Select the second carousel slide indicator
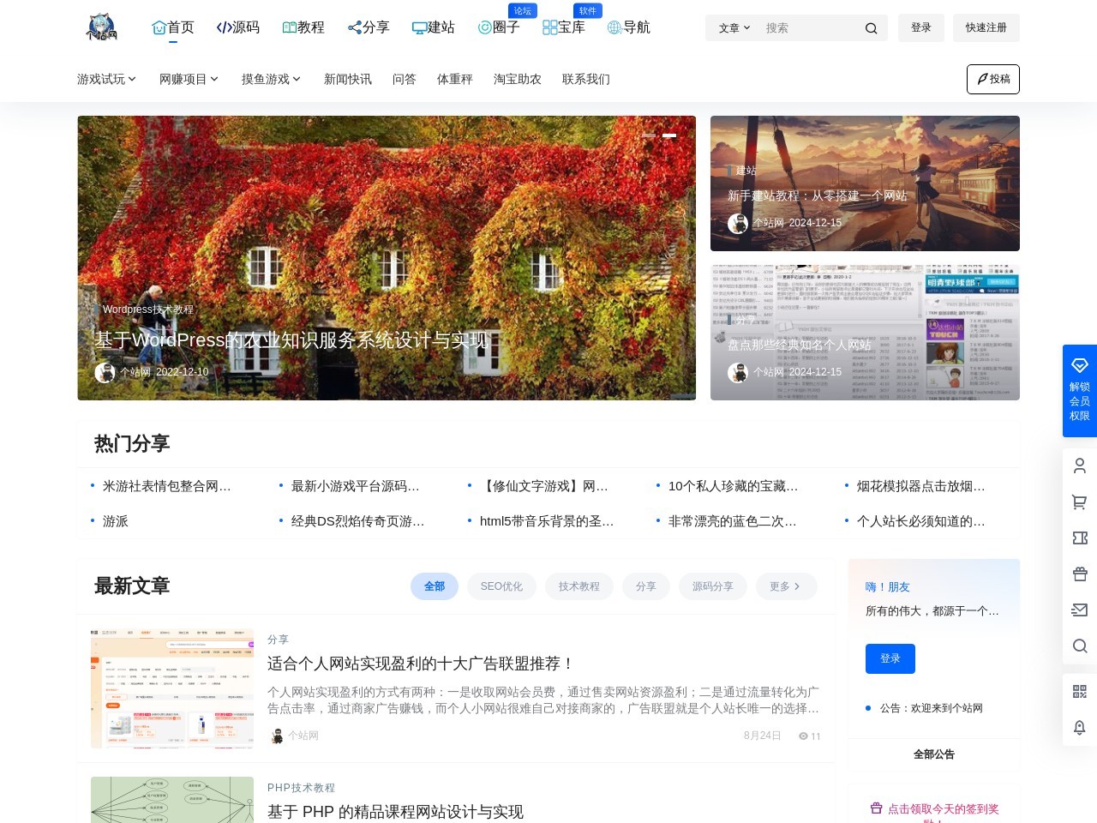Screen dimensions: 1097x823 click(669, 135)
